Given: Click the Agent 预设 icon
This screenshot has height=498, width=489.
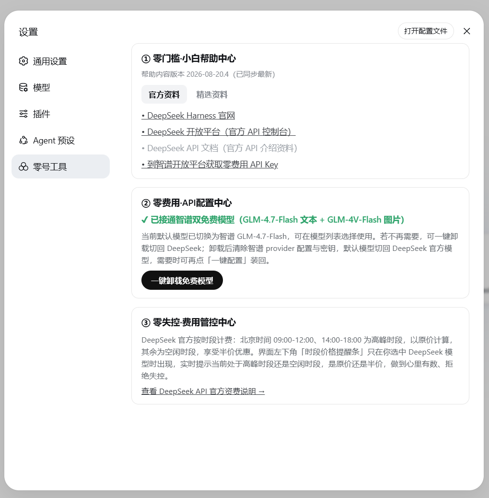Looking at the screenshot, I should tap(23, 140).
